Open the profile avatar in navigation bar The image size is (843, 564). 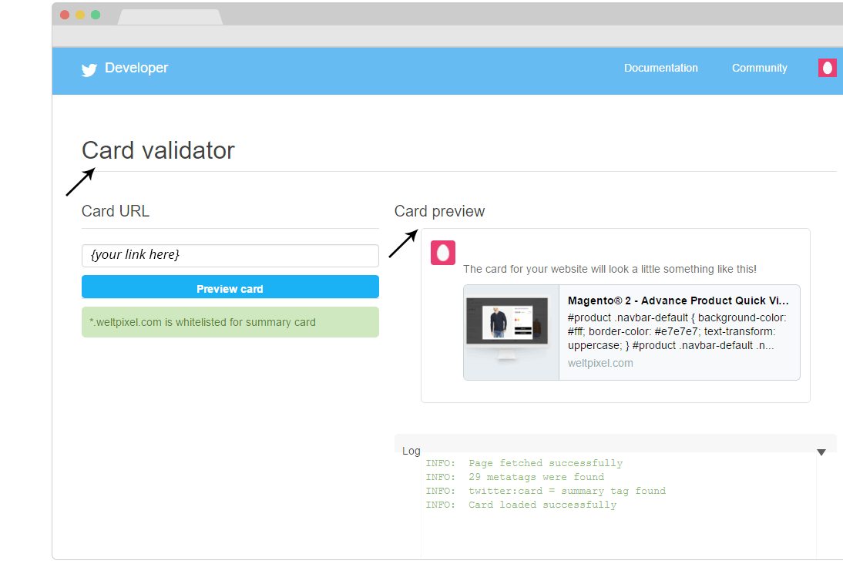coord(827,68)
